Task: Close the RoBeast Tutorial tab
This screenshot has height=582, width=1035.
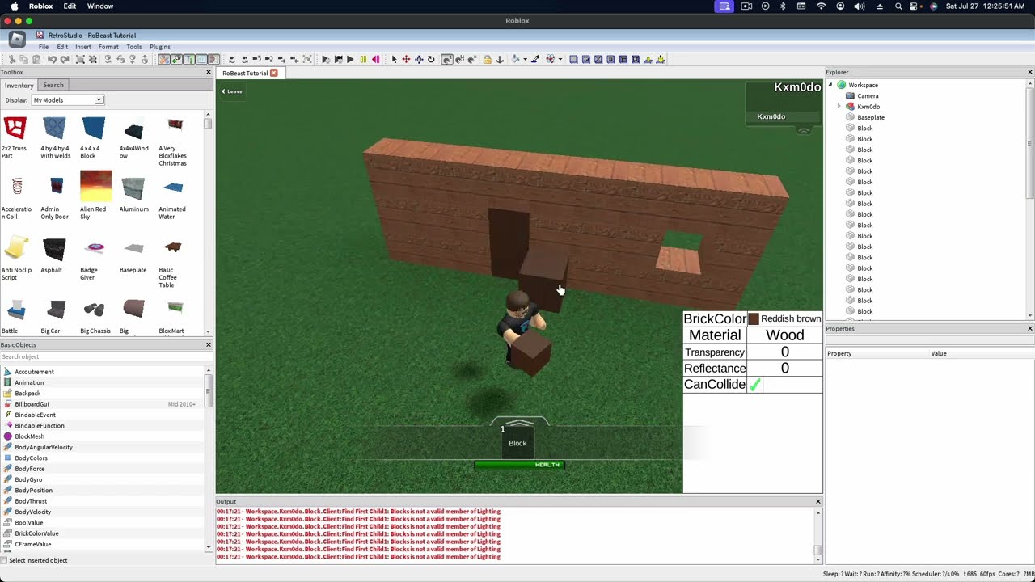Action: [x=274, y=73]
